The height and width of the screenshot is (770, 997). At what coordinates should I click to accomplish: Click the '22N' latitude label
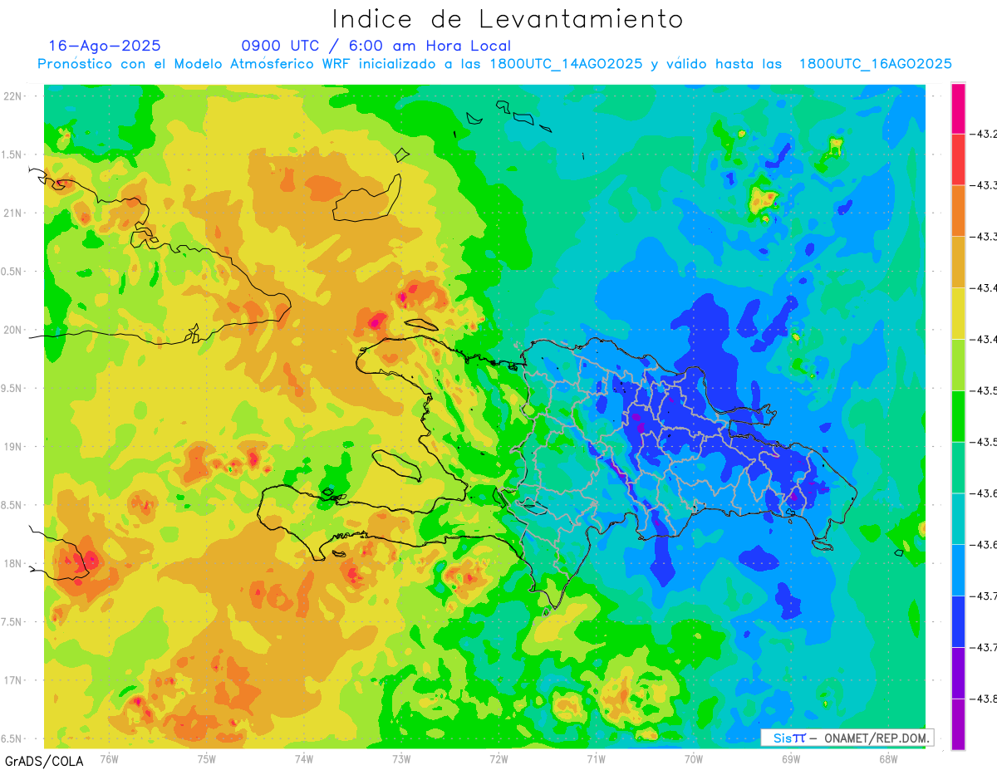click(x=14, y=96)
